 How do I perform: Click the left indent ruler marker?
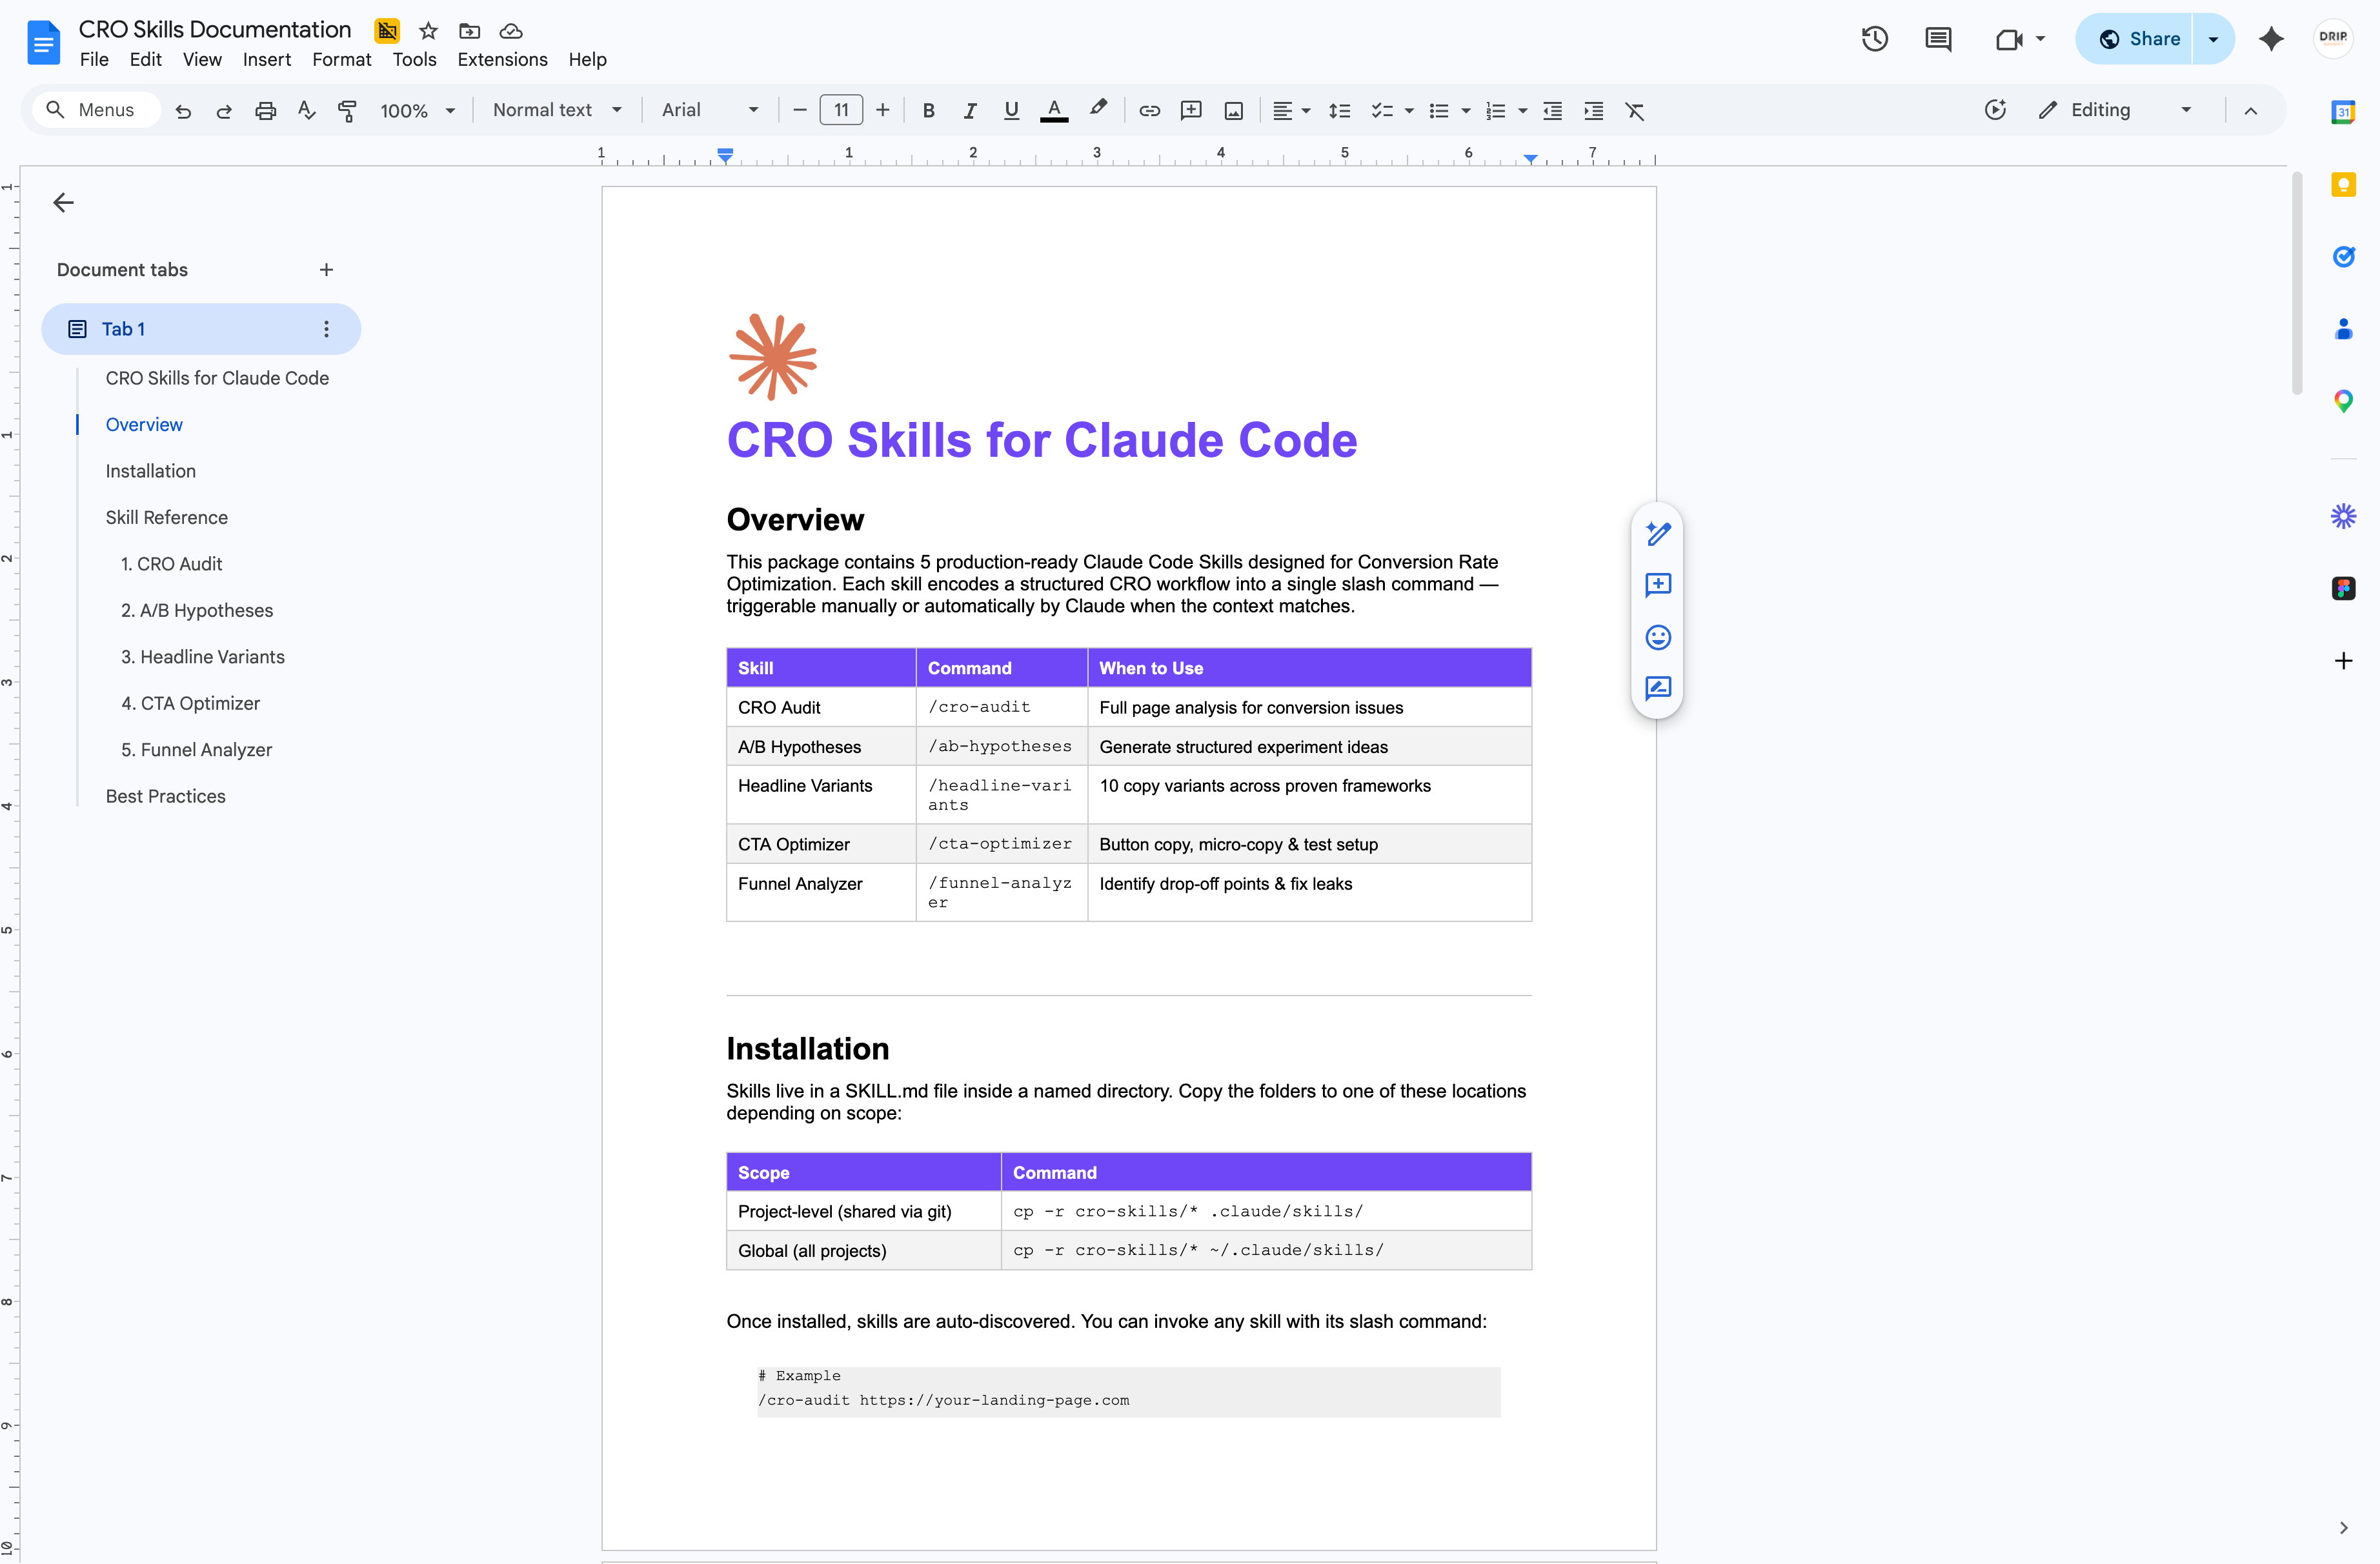(725, 155)
